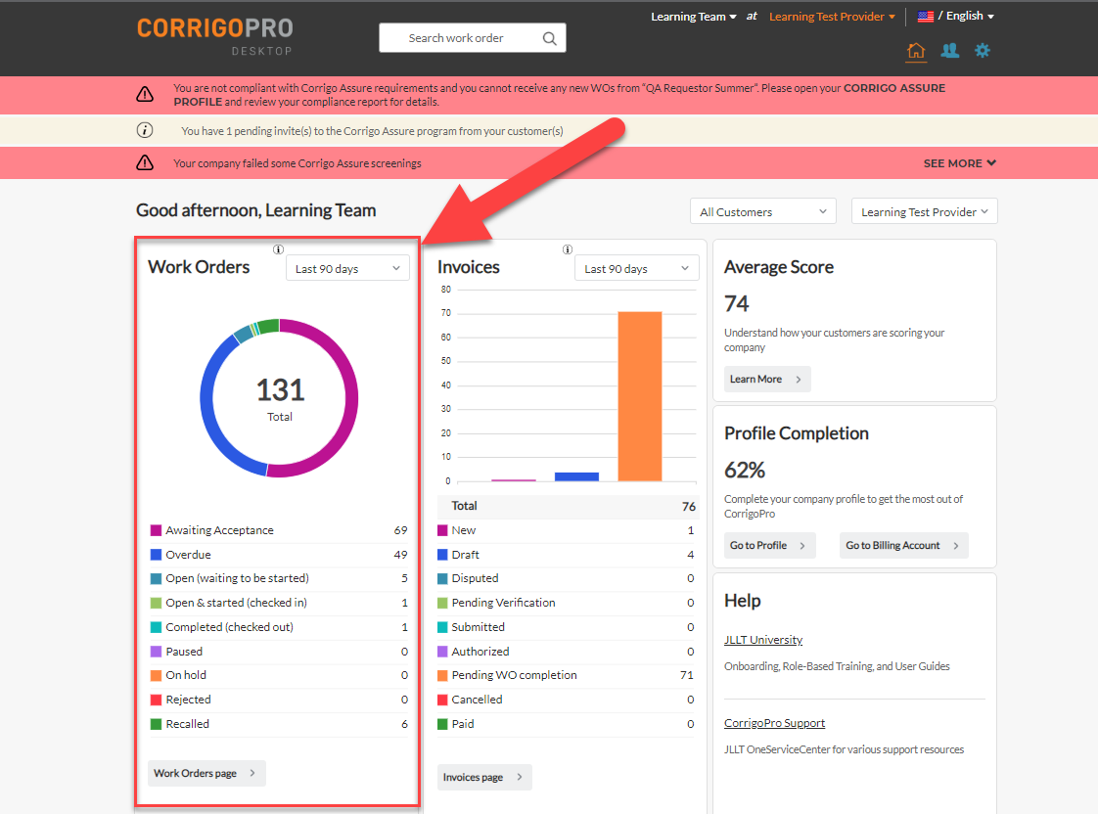Expand the Work Orders Last 90 days dropdown
This screenshot has height=814, width=1098.
[x=347, y=269]
